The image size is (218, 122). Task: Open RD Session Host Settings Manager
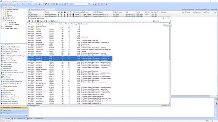coord(11,84)
